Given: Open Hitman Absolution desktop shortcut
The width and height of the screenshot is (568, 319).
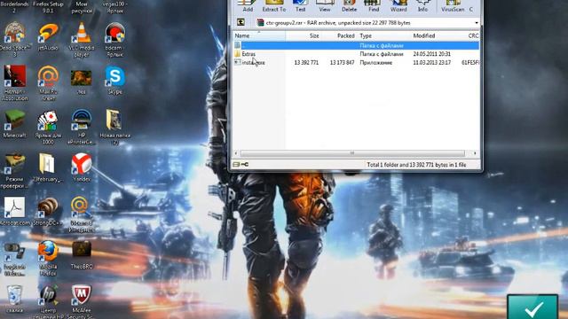Looking at the screenshot, I should [14, 82].
